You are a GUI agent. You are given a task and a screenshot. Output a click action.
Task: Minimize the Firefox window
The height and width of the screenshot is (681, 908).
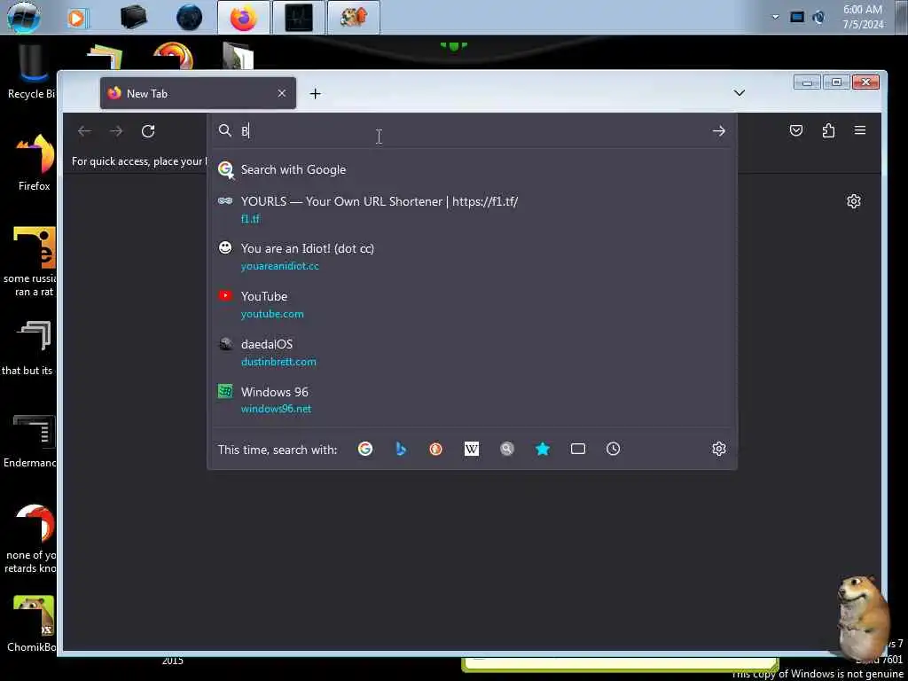(807, 82)
